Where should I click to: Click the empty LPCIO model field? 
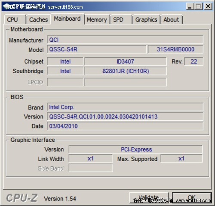click(126, 82)
